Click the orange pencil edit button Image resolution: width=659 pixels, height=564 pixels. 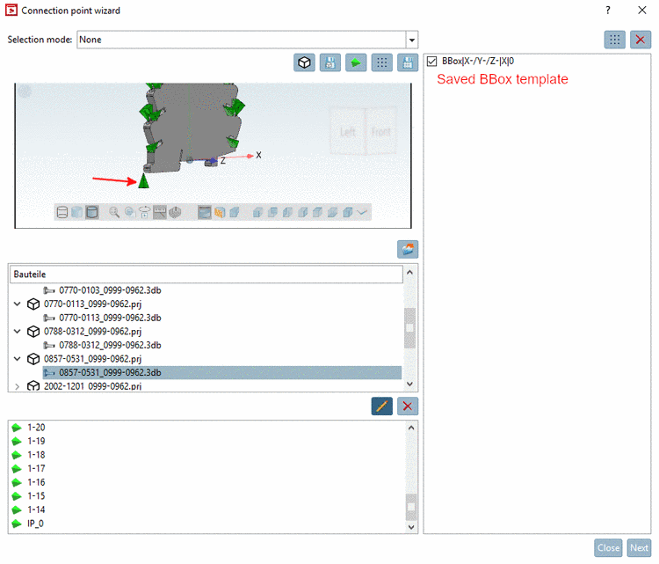(381, 407)
